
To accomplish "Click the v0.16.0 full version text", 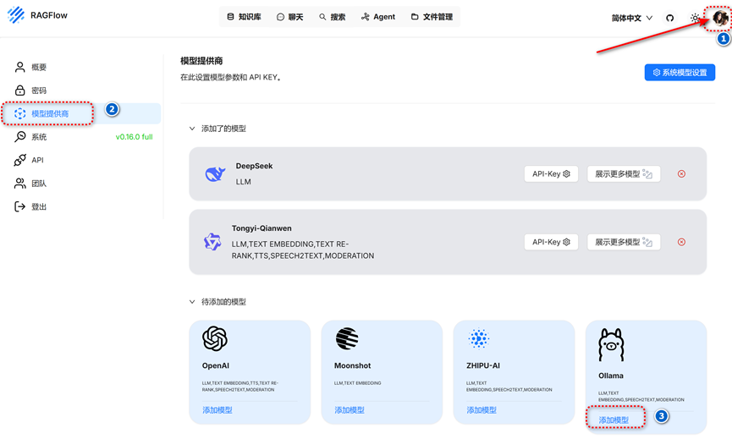I will click(x=134, y=137).
